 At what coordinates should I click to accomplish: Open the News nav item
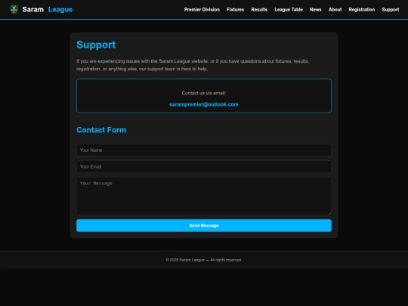pos(315,10)
